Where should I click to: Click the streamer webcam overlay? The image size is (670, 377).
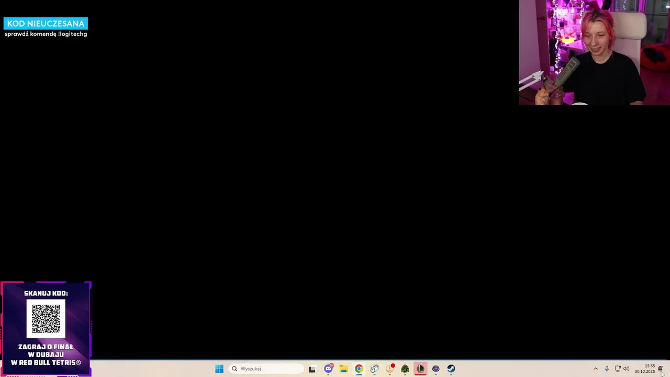point(594,52)
